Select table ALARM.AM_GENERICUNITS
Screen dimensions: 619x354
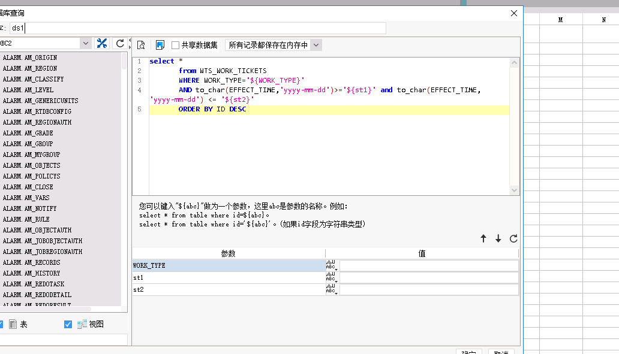click(41, 101)
